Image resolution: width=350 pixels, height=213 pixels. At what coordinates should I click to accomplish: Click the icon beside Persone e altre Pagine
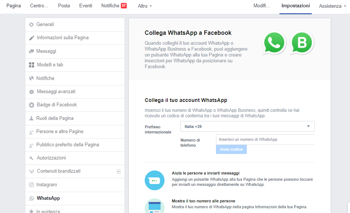coord(31,132)
